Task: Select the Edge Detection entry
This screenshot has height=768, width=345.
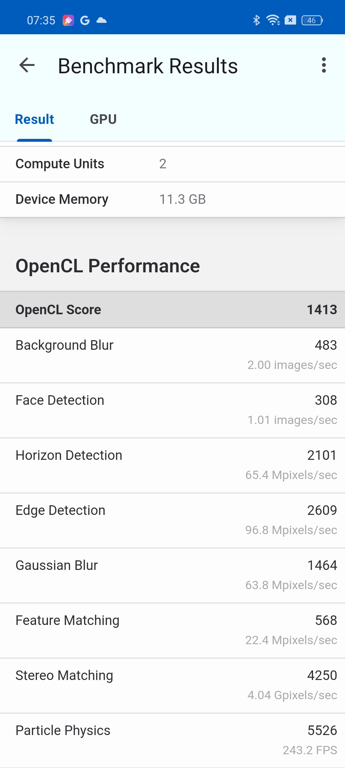Action: [x=172, y=521]
